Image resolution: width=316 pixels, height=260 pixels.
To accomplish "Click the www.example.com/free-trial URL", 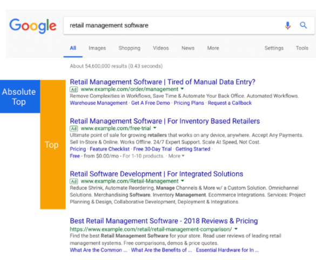I will coord(116,128).
